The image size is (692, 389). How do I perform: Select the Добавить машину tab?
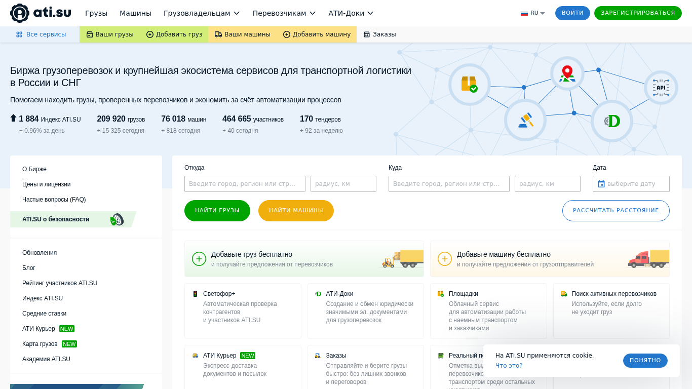[x=317, y=34]
